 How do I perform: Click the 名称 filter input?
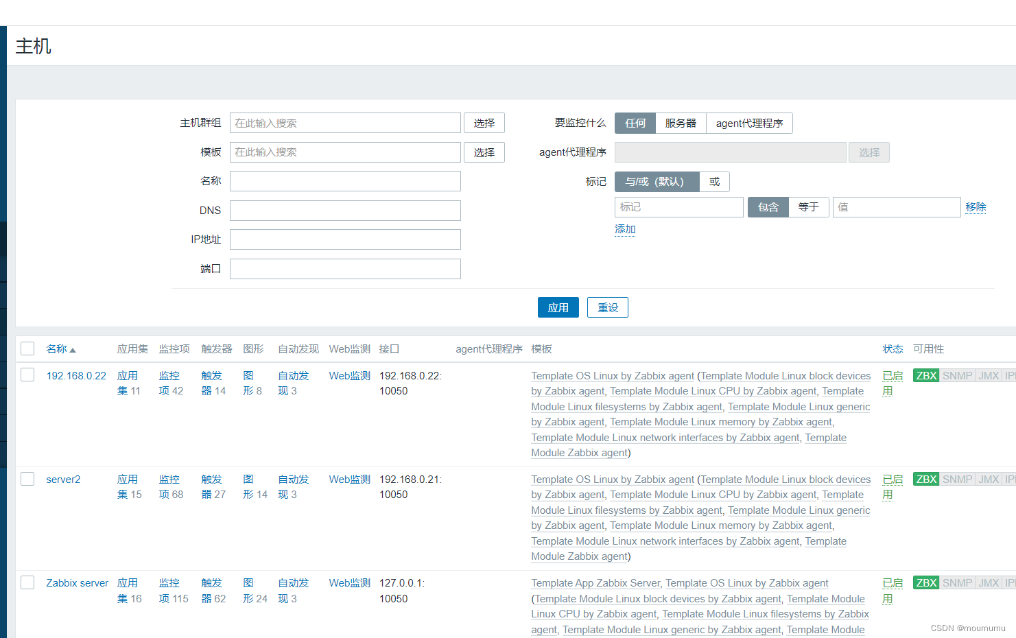click(345, 181)
